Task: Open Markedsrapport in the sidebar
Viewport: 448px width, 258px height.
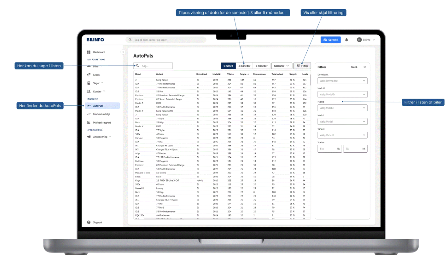Action: 102,123
